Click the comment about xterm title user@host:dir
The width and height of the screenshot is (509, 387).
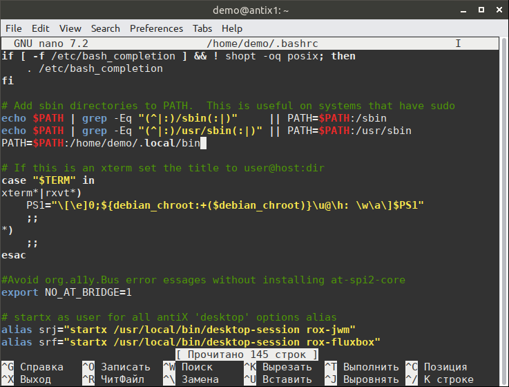coord(163,168)
